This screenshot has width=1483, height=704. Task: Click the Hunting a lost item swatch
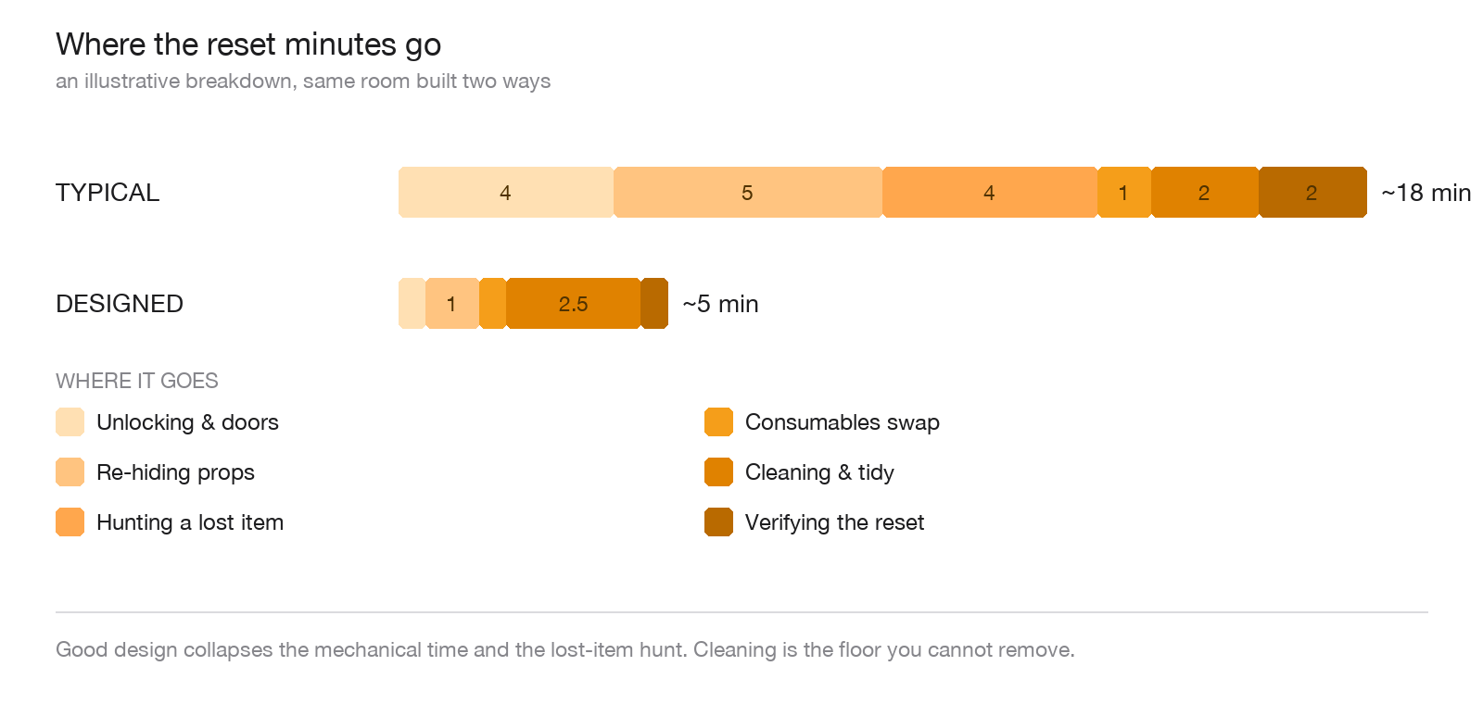70,522
